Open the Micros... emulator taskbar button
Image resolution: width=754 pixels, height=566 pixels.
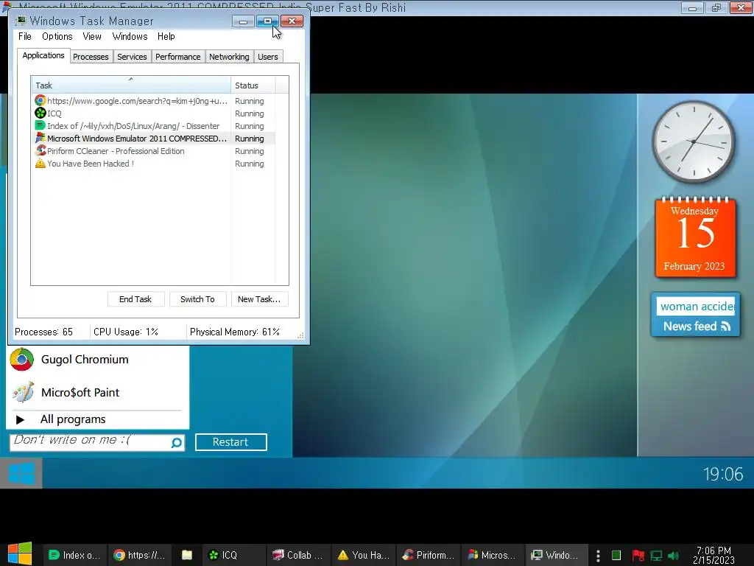[493, 555]
